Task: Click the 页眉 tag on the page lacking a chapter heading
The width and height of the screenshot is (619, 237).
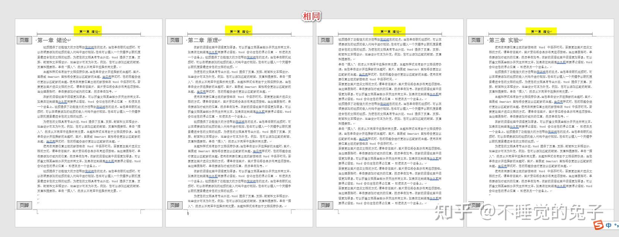Action: (325, 40)
